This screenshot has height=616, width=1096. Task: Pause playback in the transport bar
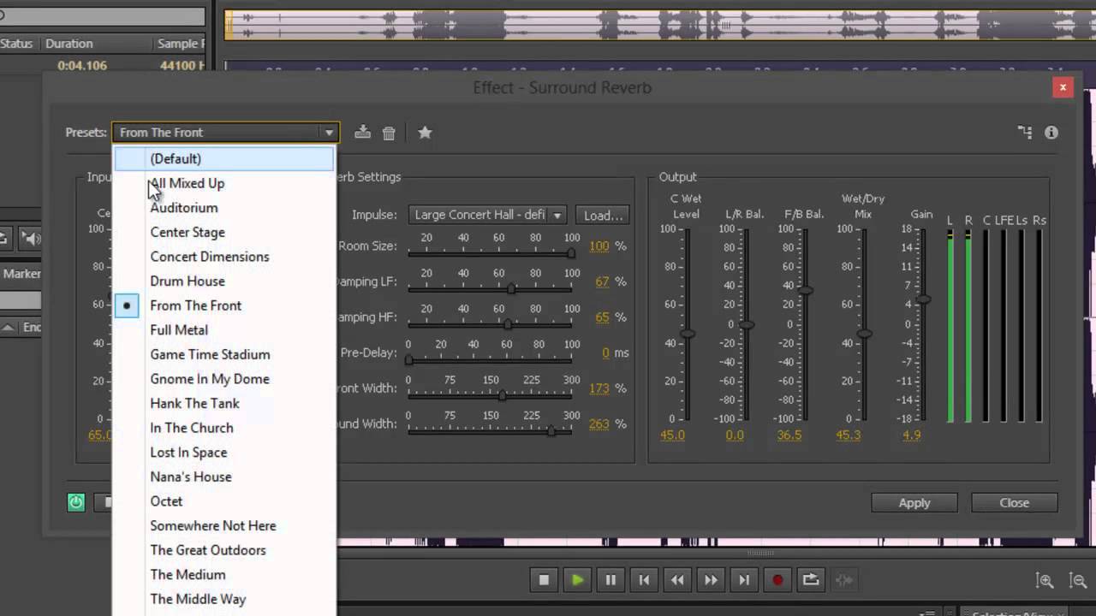(x=611, y=580)
